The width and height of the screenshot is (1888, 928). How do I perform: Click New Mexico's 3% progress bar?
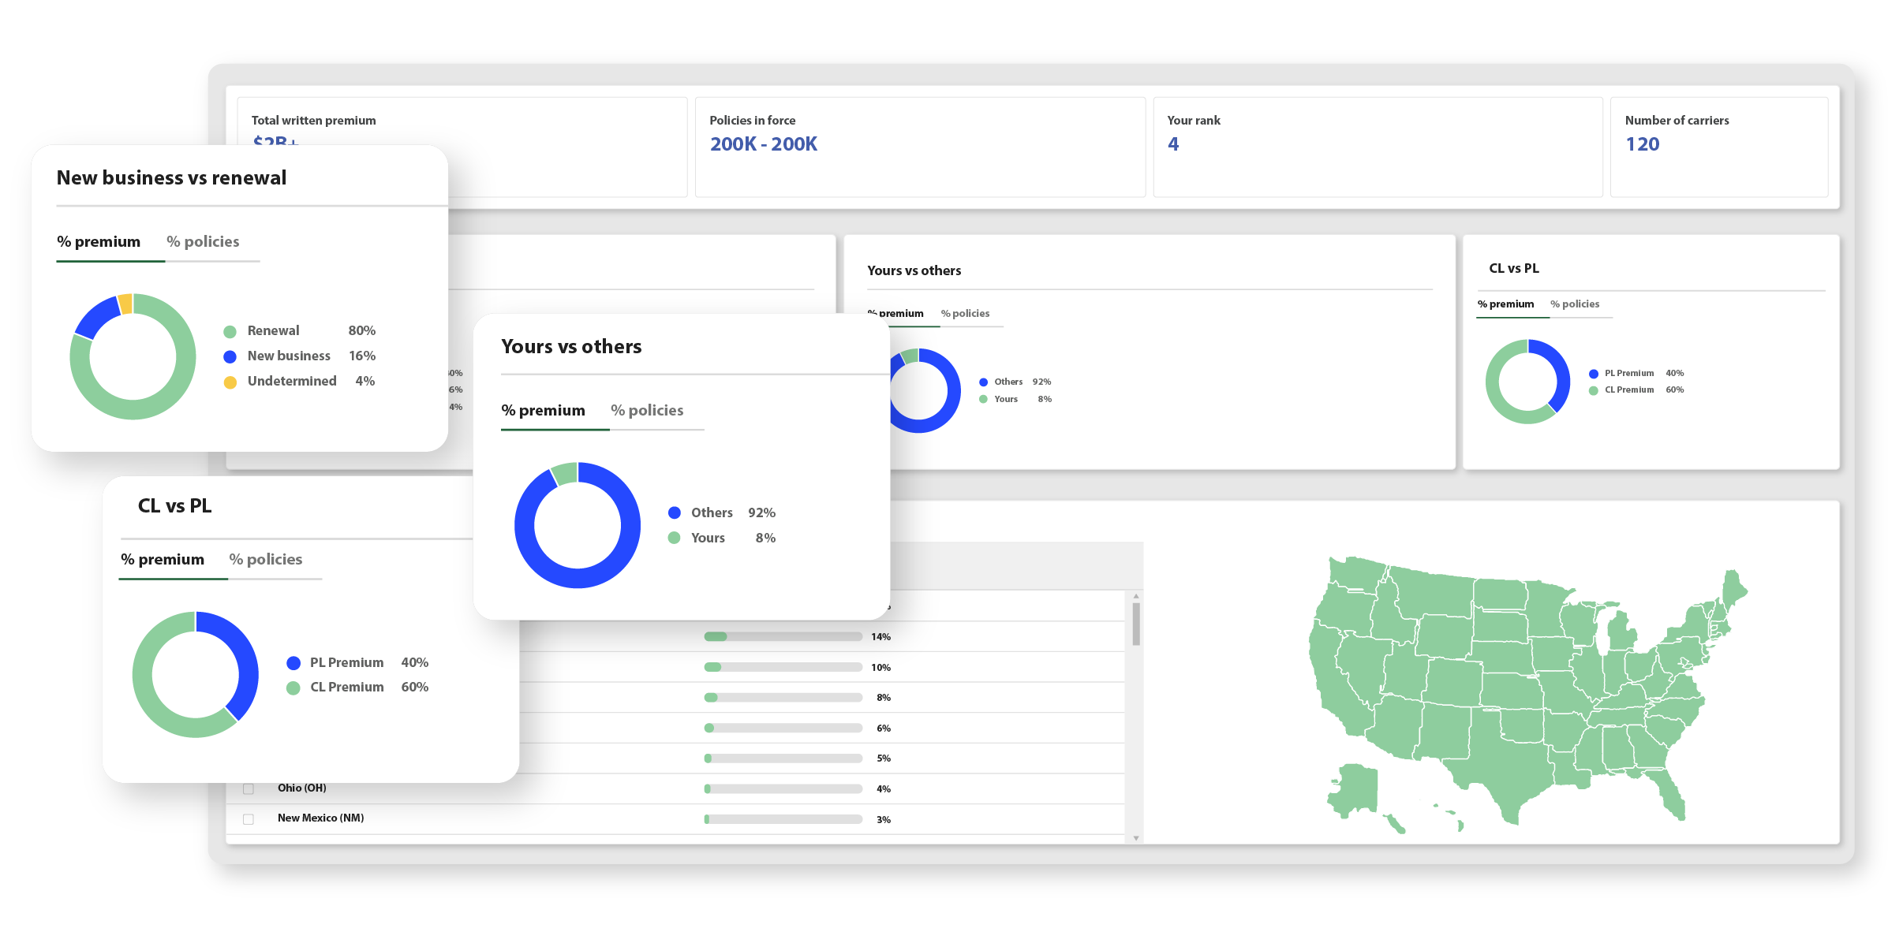(x=783, y=819)
